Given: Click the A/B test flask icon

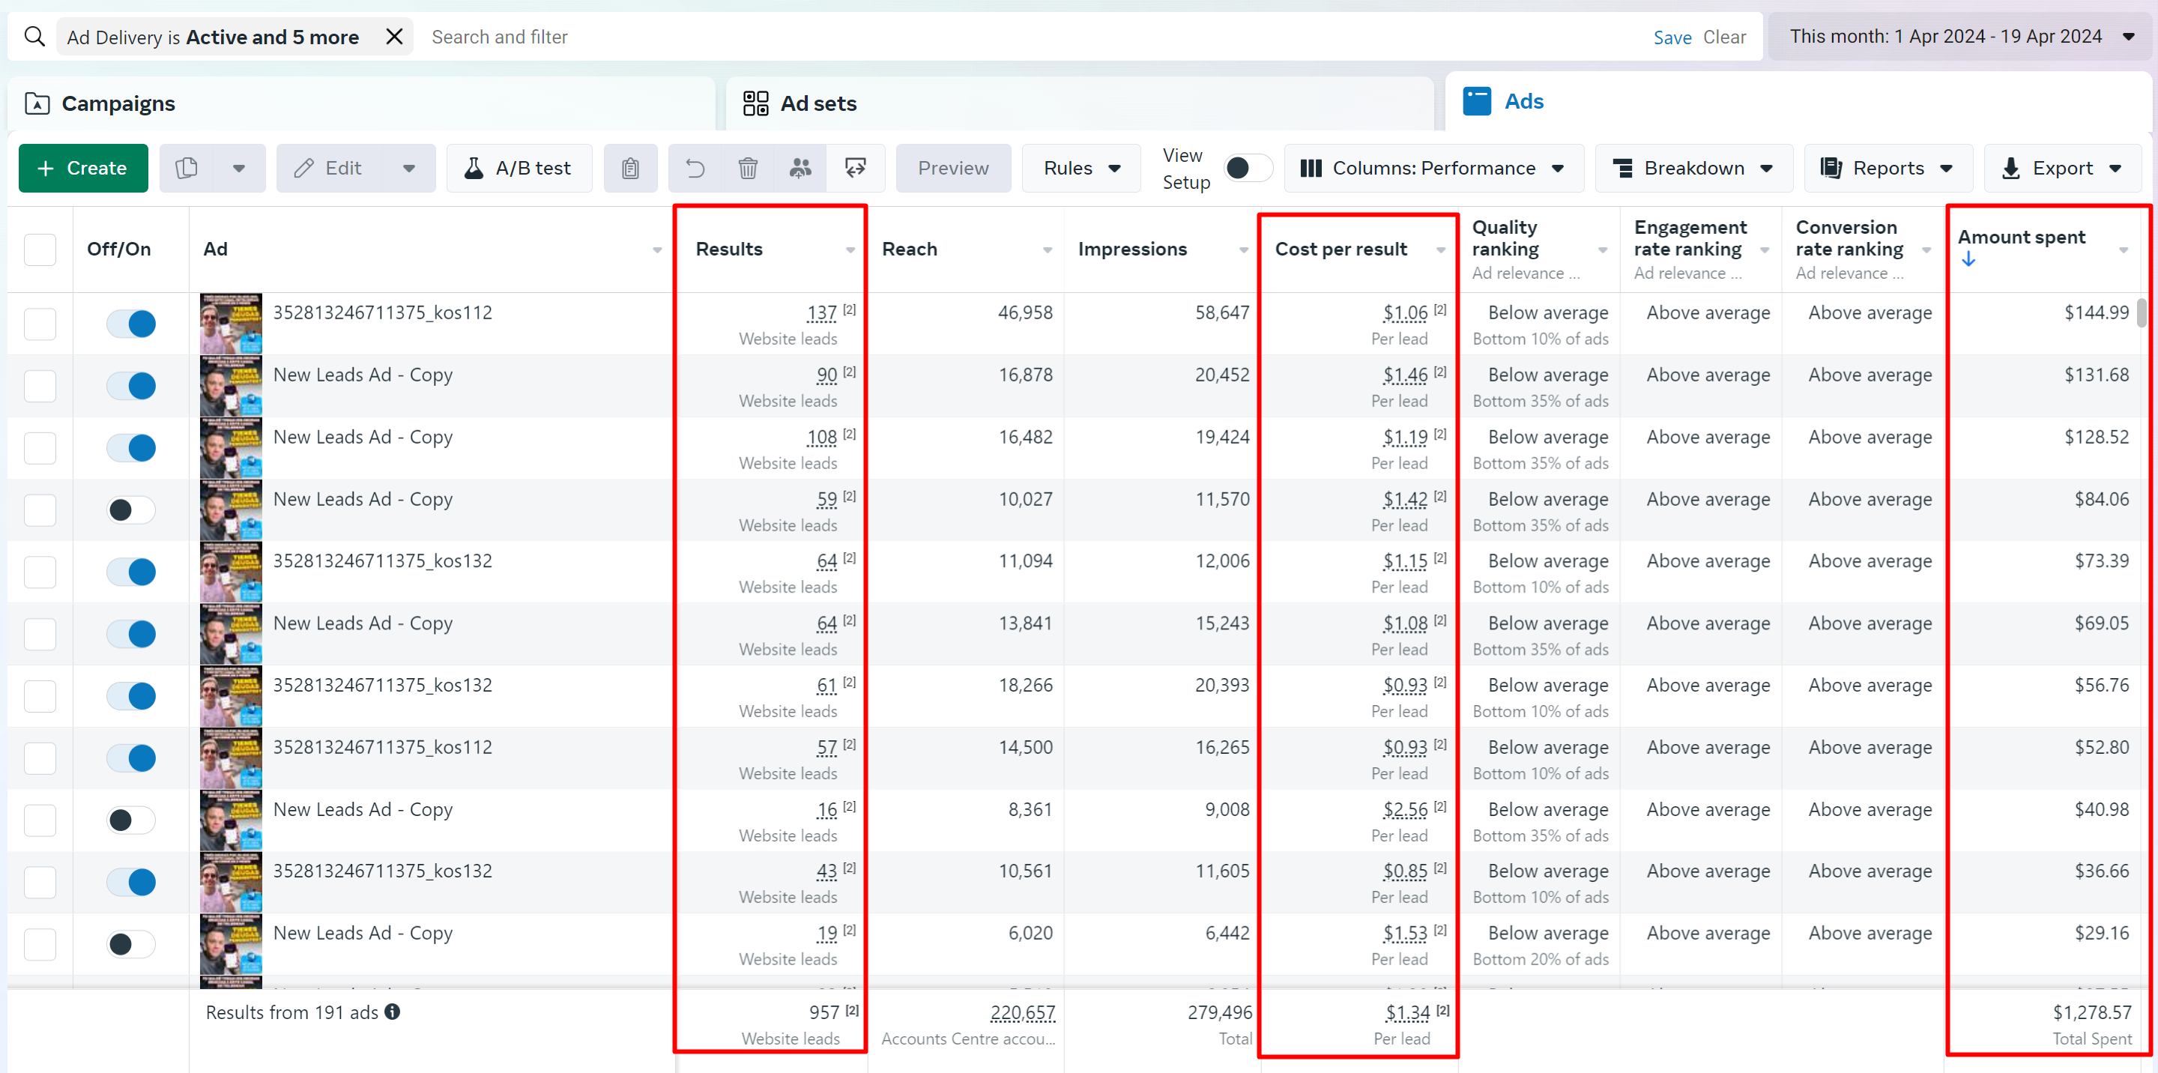Looking at the screenshot, I should coord(474,169).
